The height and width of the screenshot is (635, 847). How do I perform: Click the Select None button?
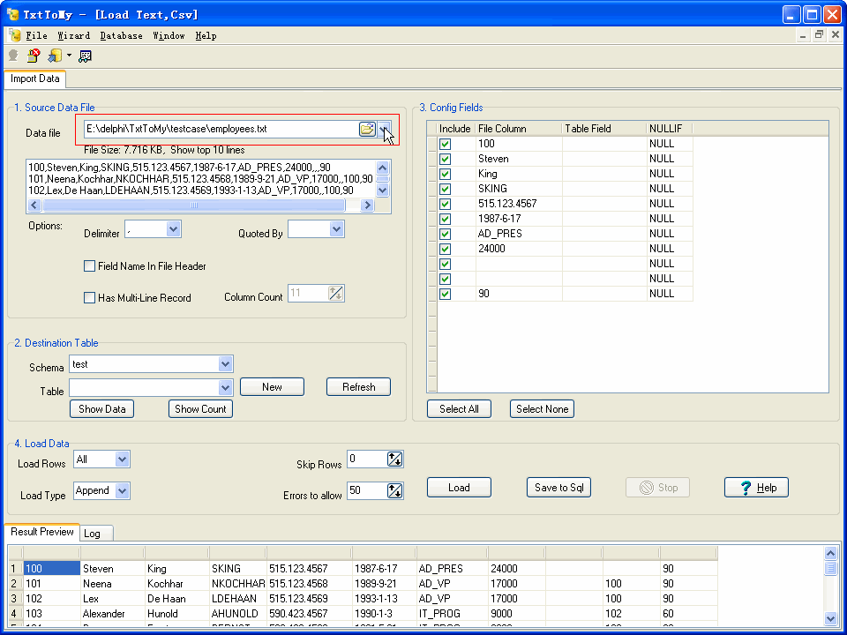tap(543, 408)
